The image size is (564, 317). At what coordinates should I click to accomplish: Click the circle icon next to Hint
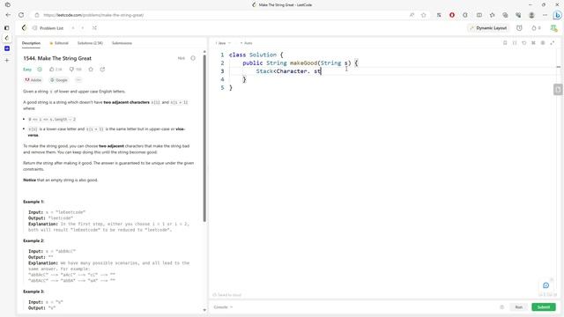(193, 58)
